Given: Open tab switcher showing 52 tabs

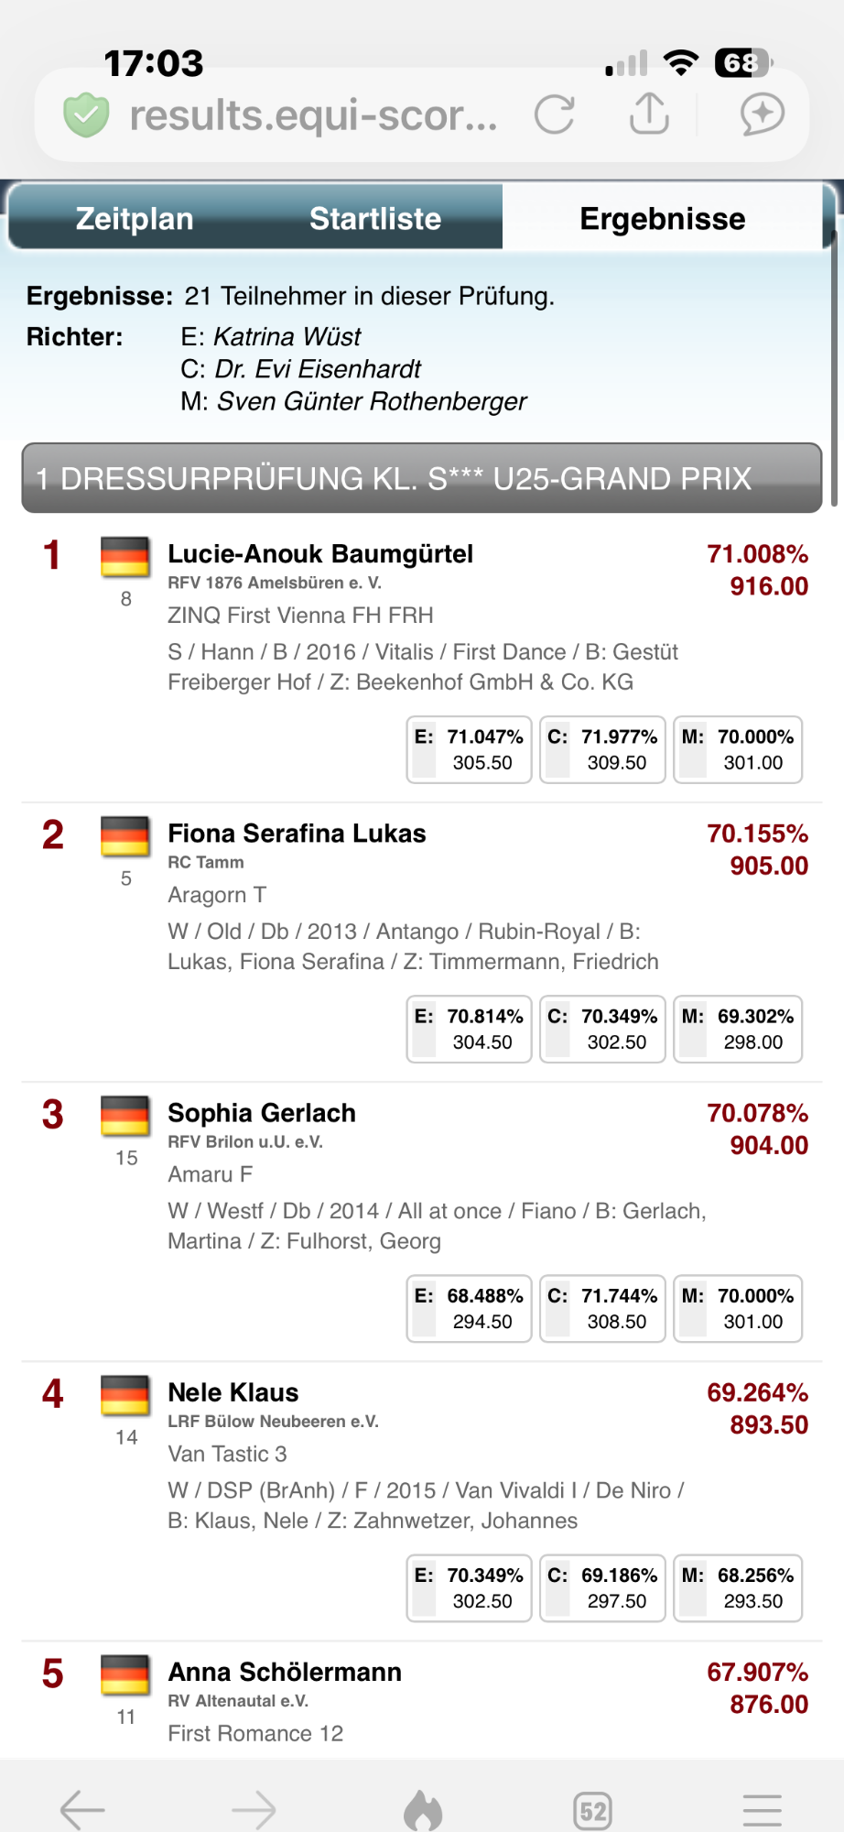Looking at the screenshot, I should tap(592, 1810).
